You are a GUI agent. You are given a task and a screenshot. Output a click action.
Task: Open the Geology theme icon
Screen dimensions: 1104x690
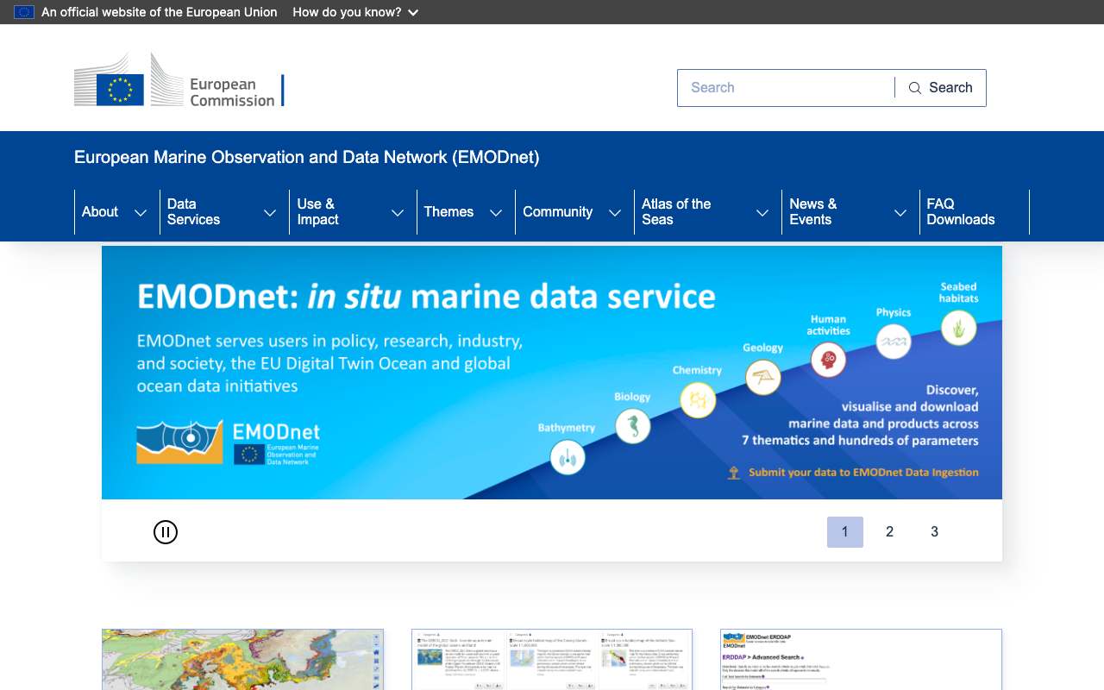tap(763, 377)
